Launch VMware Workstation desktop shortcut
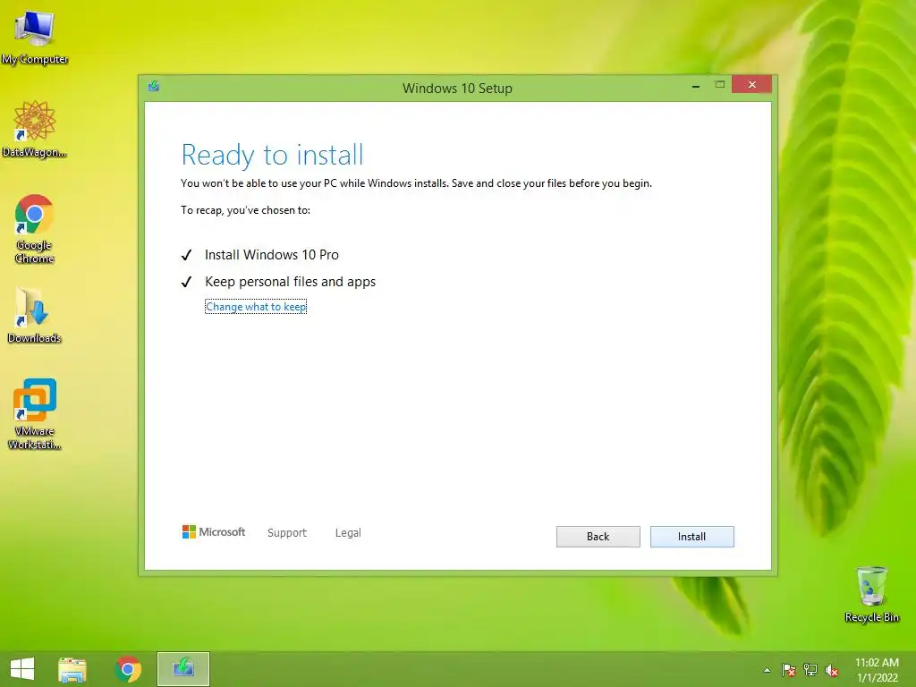 pos(35,413)
